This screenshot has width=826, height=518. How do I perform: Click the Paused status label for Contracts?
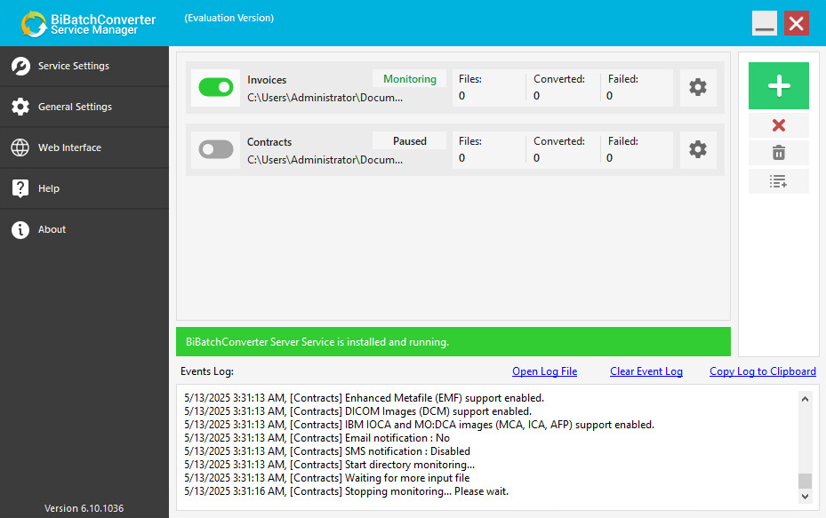409,141
